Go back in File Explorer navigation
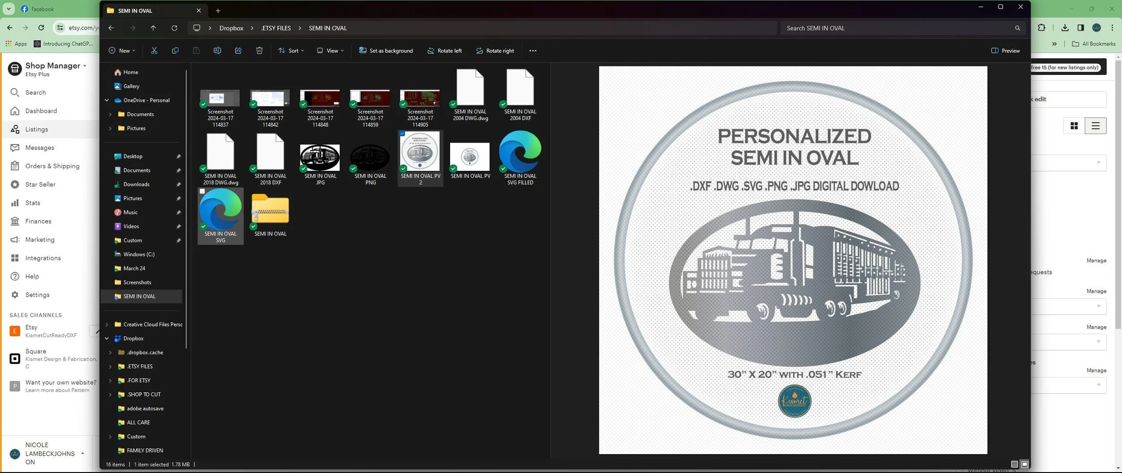 111,28
